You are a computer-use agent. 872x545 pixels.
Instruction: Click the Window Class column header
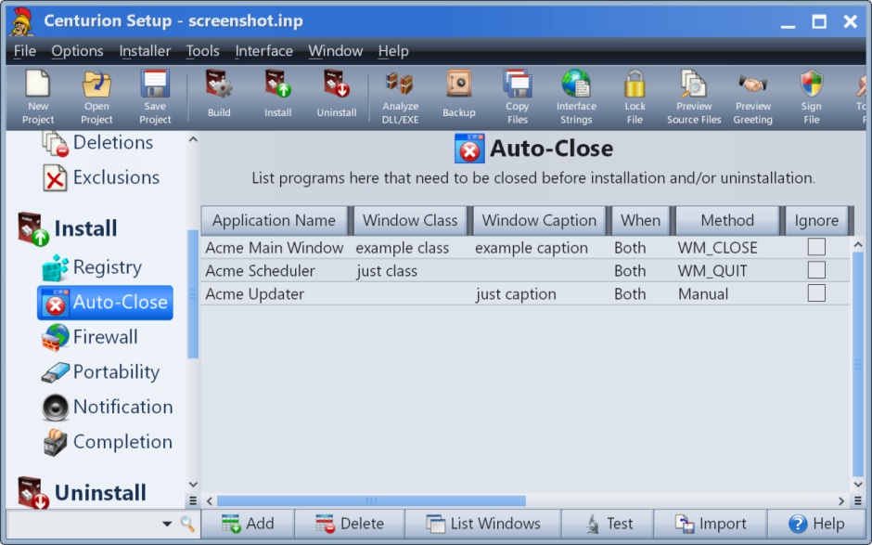(x=410, y=220)
